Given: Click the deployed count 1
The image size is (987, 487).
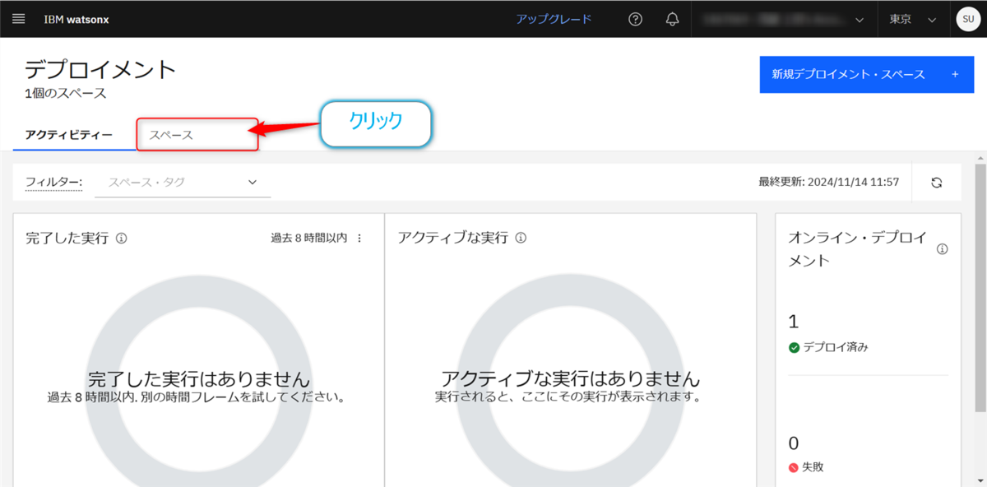Looking at the screenshot, I should point(794,322).
